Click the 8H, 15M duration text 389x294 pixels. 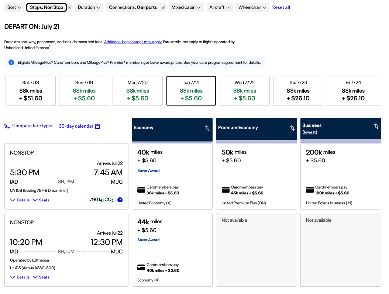pos(66,182)
